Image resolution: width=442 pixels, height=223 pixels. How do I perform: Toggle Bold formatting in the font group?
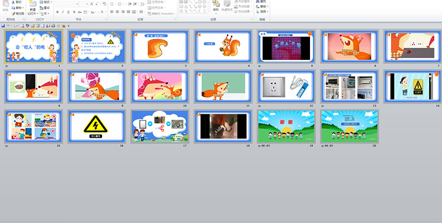click(x=58, y=12)
